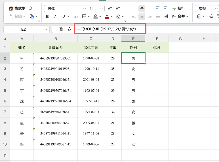Click cell with ID 440592199807083351
Screen dimensions: 219x162
[56, 58]
